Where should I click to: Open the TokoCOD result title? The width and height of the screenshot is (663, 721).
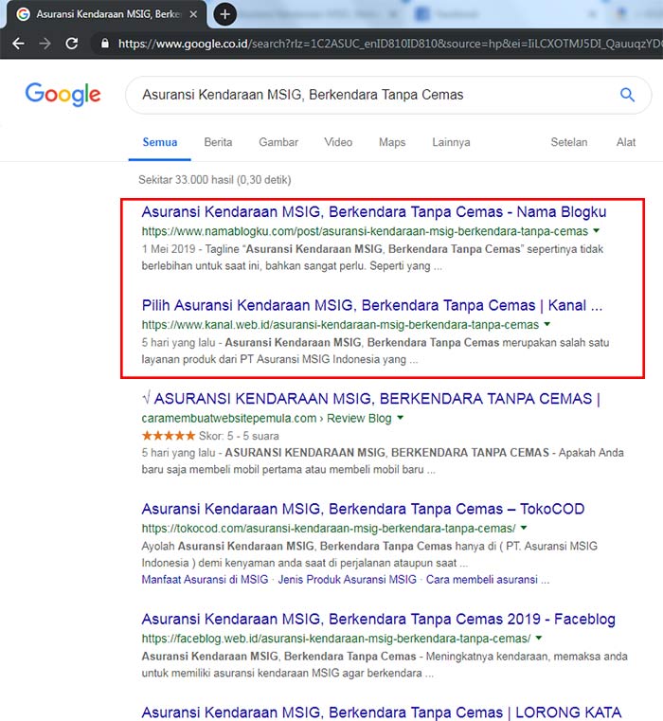click(363, 509)
